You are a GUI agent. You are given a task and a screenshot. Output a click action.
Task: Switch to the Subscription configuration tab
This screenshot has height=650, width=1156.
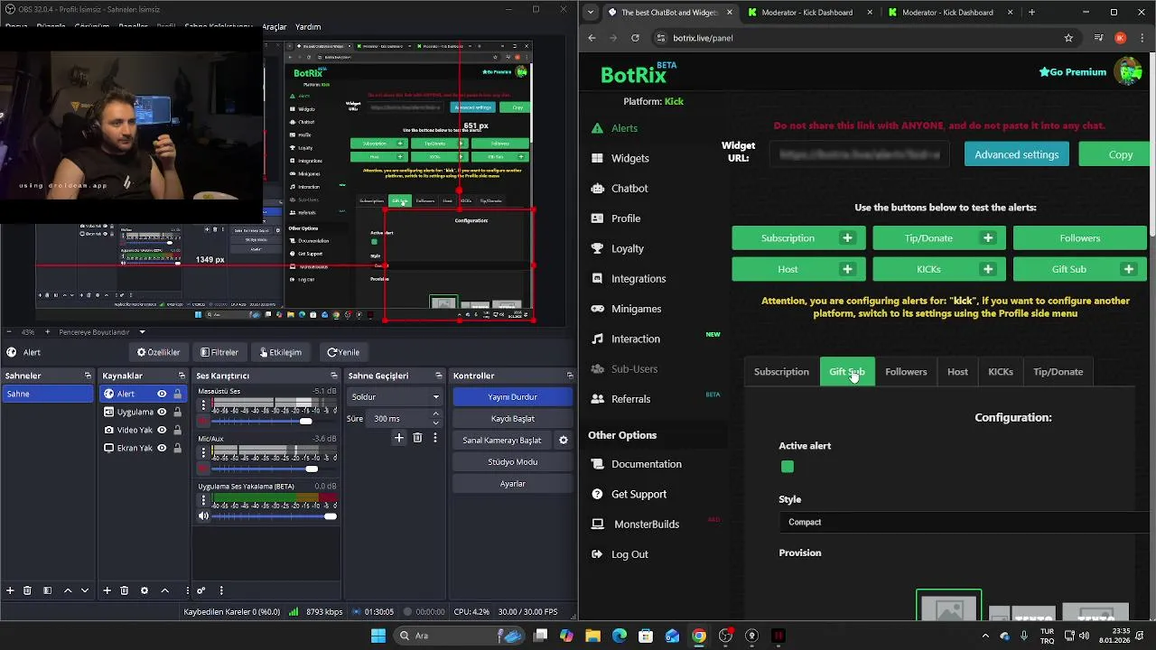[781, 372]
